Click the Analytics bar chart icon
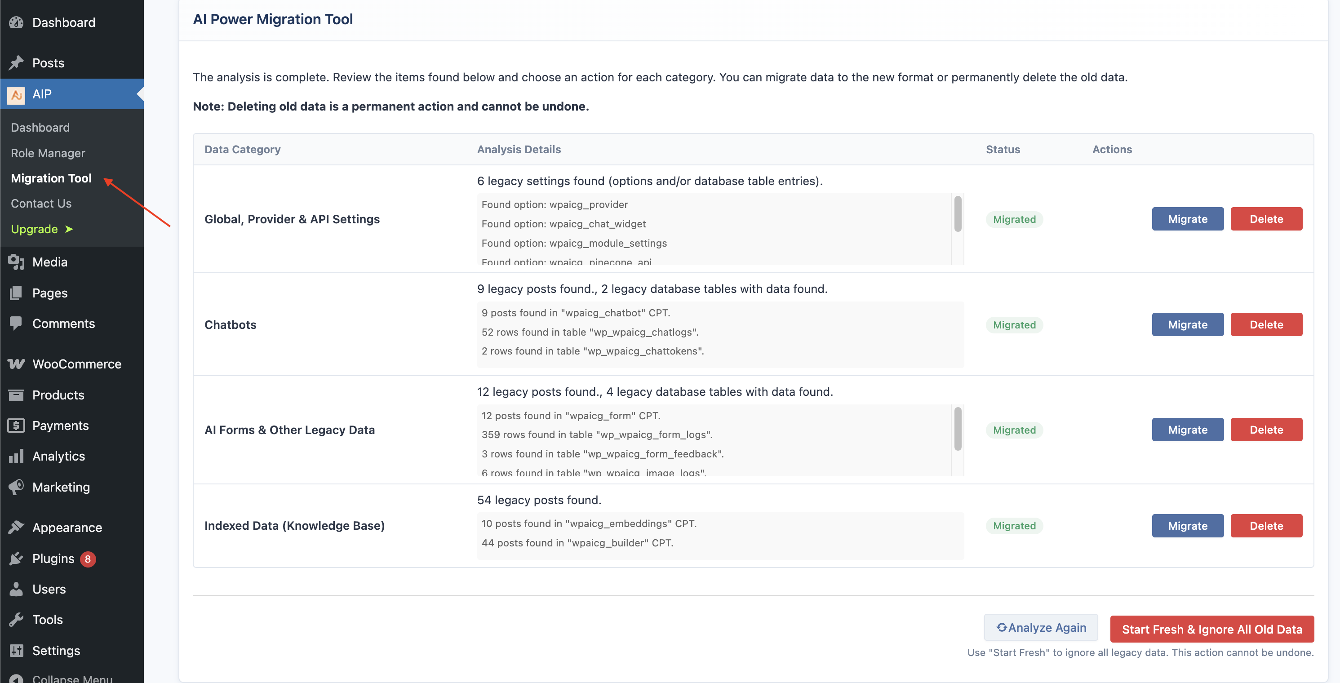This screenshot has width=1340, height=683. pyautogui.click(x=16, y=457)
